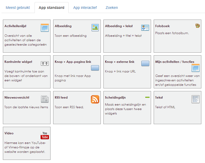This screenshot has width=205, height=163.
Task: Click the Video widget title
Action: point(9,133)
